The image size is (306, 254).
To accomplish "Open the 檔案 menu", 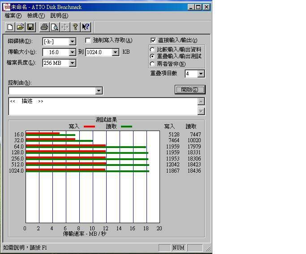I will coord(13,16).
